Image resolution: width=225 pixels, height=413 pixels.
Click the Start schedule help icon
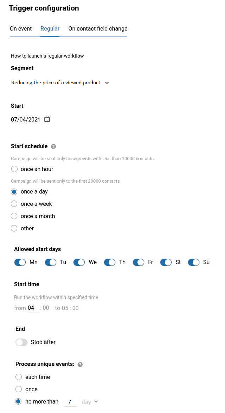(x=53, y=146)
